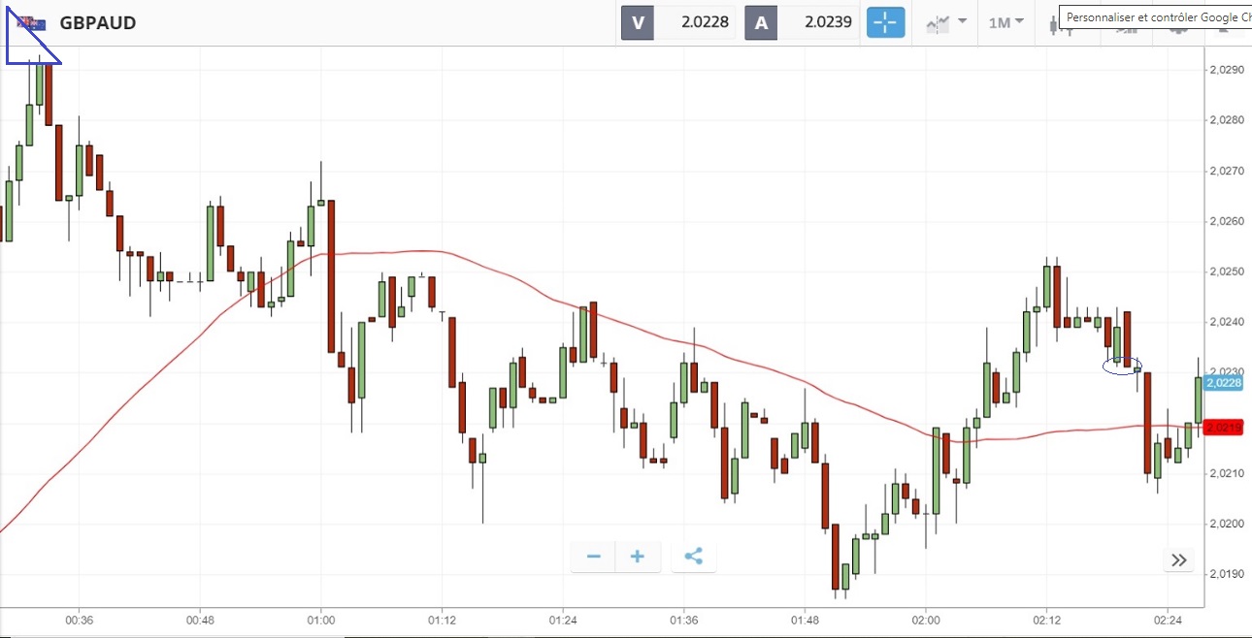Screen dimensions: 1252x638
Task: Click the red moving average price label
Action: pos(1223,427)
